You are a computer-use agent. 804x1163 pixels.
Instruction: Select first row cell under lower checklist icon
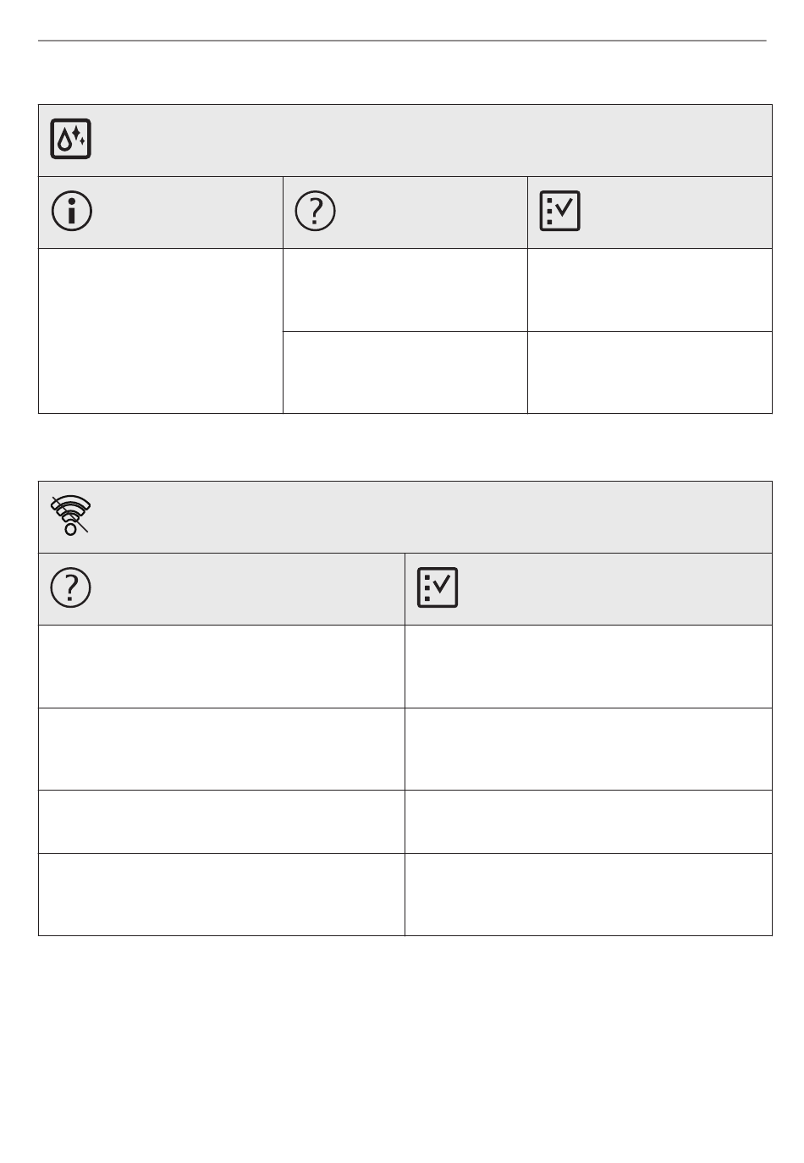point(588,666)
